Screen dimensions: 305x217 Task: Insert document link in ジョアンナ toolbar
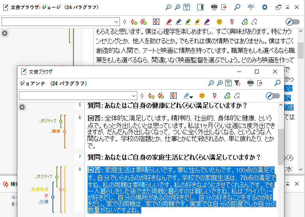(227, 96)
